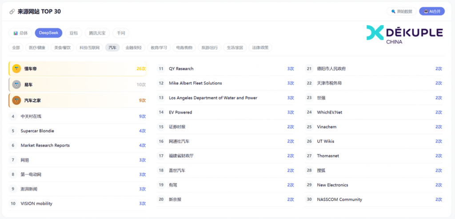The width and height of the screenshot is (455, 219).
Task: Select the New Electronics entry
Action: coord(373,185)
